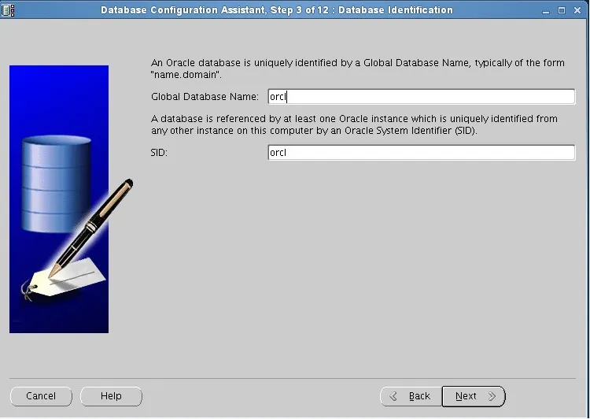Select the 'SID:' label text
590x419 pixels.
coord(159,153)
